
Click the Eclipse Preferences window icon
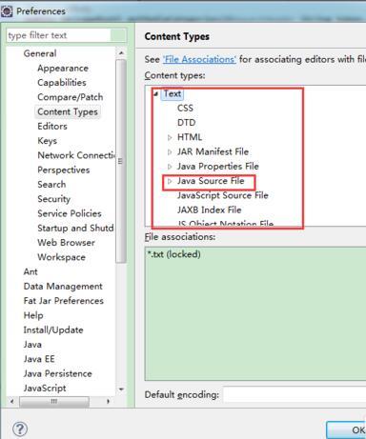point(7,11)
